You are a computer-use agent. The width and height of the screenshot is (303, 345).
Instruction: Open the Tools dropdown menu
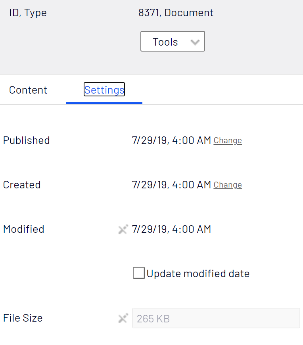point(165,42)
